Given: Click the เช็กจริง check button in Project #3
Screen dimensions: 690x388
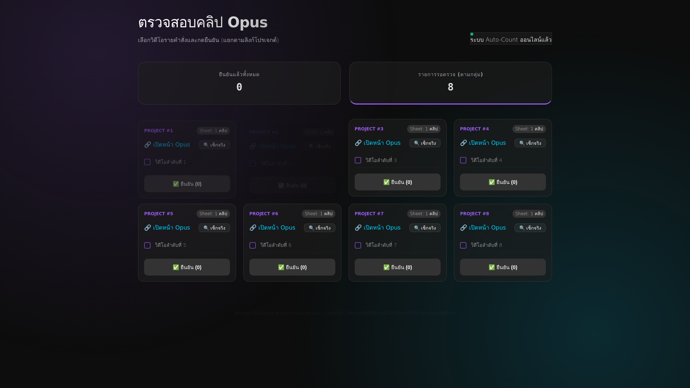Looking at the screenshot, I should tap(425, 143).
